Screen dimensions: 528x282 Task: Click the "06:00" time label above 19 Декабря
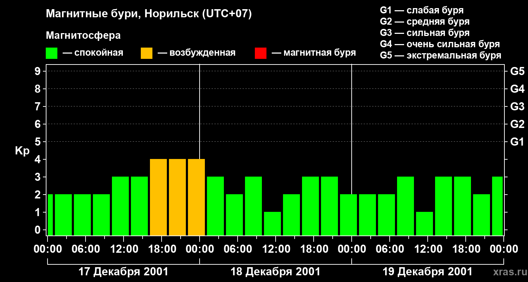tap(389, 249)
